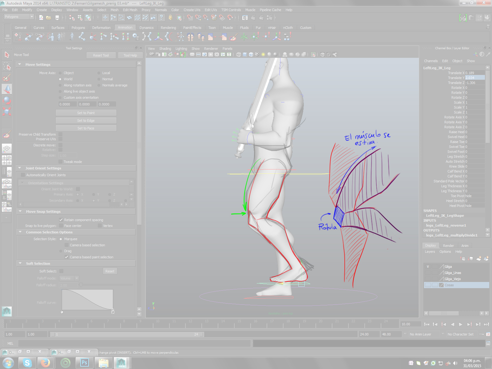
Task: Open the Pipeline Cache menu
Action: point(270,10)
